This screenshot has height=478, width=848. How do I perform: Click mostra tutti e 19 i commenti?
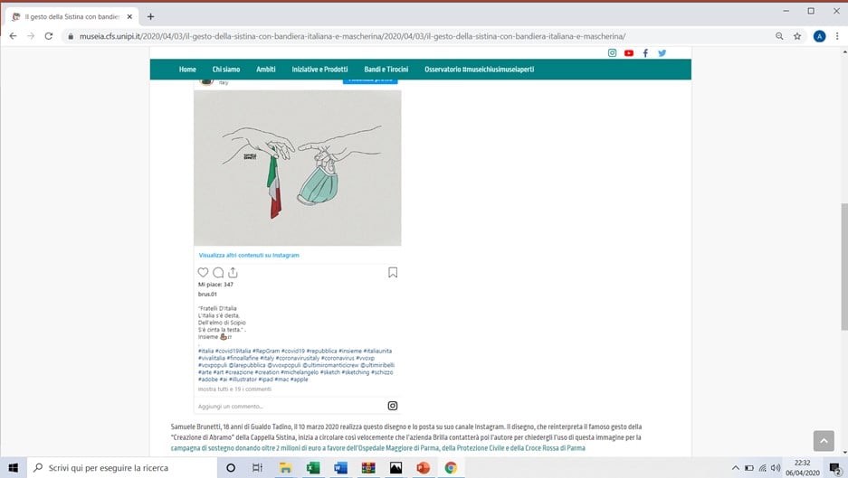coord(234,389)
